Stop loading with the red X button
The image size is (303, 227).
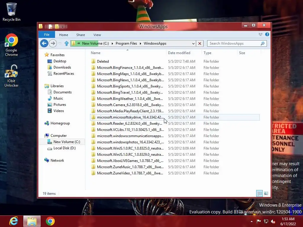[200, 44]
